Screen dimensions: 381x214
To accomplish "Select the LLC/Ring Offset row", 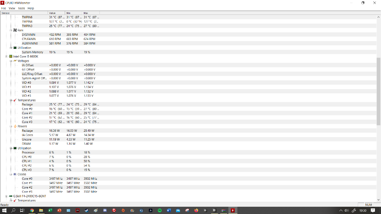I will 188,74.
